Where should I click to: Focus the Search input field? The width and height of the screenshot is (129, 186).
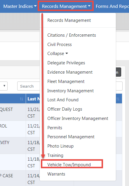tap(29, 86)
